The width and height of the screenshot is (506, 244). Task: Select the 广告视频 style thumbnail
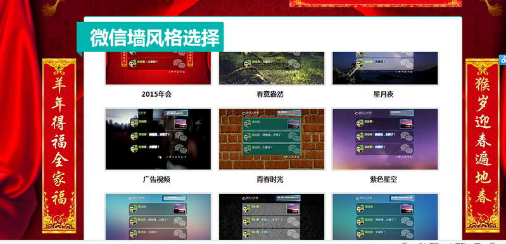[x=158, y=139]
